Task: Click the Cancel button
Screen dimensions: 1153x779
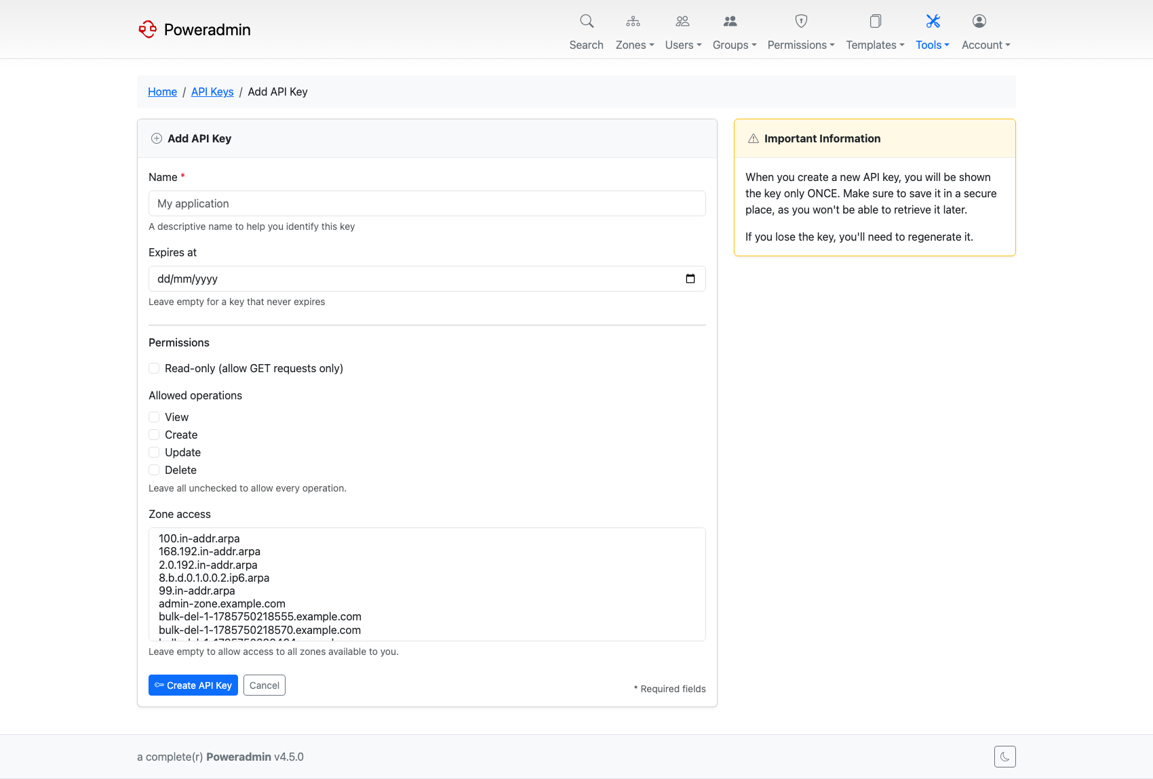Action: click(x=265, y=685)
